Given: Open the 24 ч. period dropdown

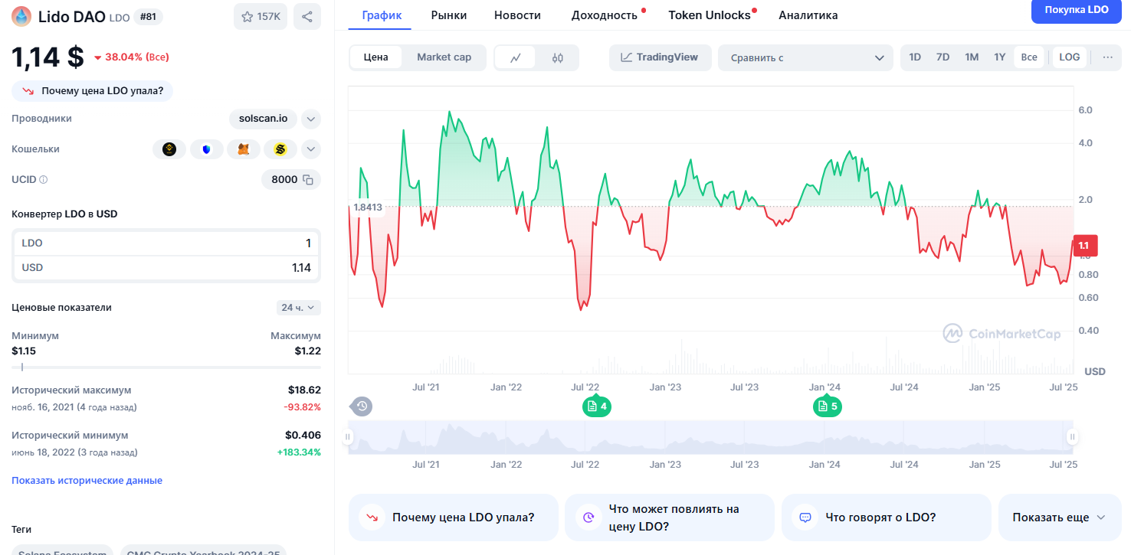Looking at the screenshot, I should 299,308.
